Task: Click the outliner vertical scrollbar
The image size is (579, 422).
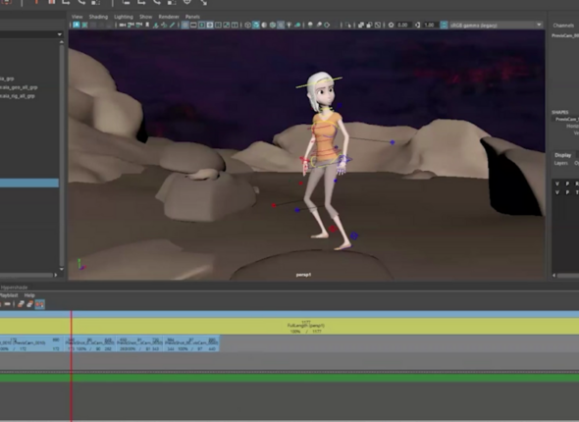Action: tap(61, 155)
